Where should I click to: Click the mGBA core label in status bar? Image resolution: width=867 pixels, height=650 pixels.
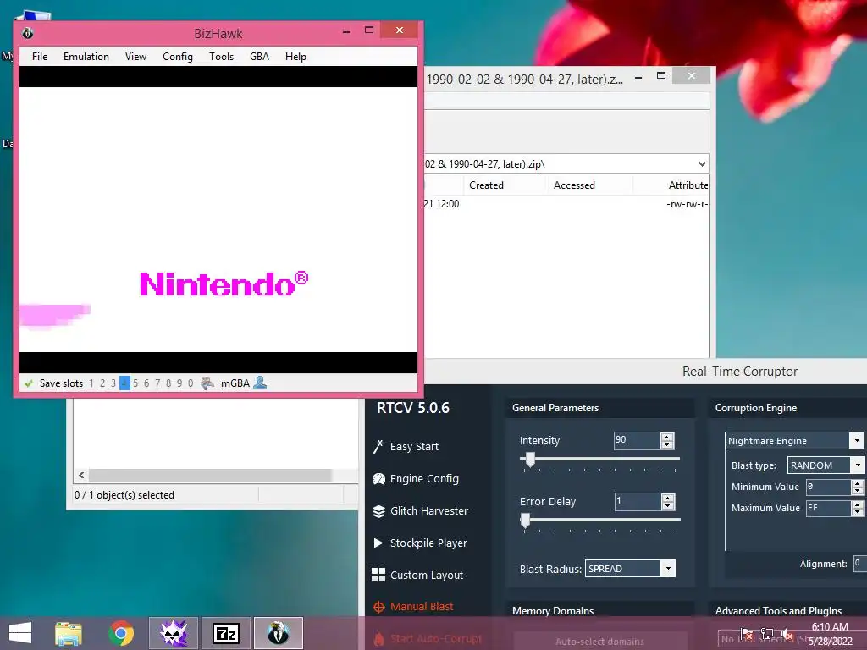point(235,383)
